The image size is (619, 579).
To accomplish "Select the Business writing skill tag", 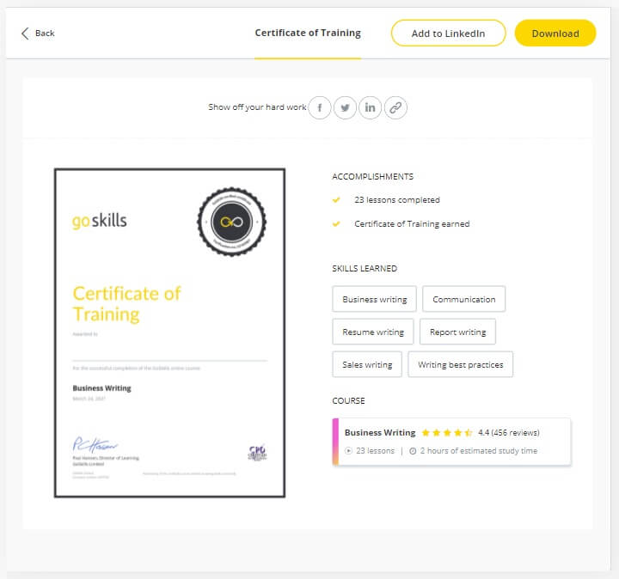I will [x=375, y=300].
